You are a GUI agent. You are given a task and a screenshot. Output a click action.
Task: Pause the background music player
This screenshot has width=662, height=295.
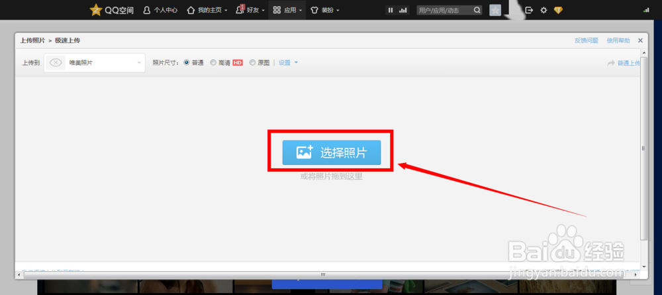[x=391, y=10]
